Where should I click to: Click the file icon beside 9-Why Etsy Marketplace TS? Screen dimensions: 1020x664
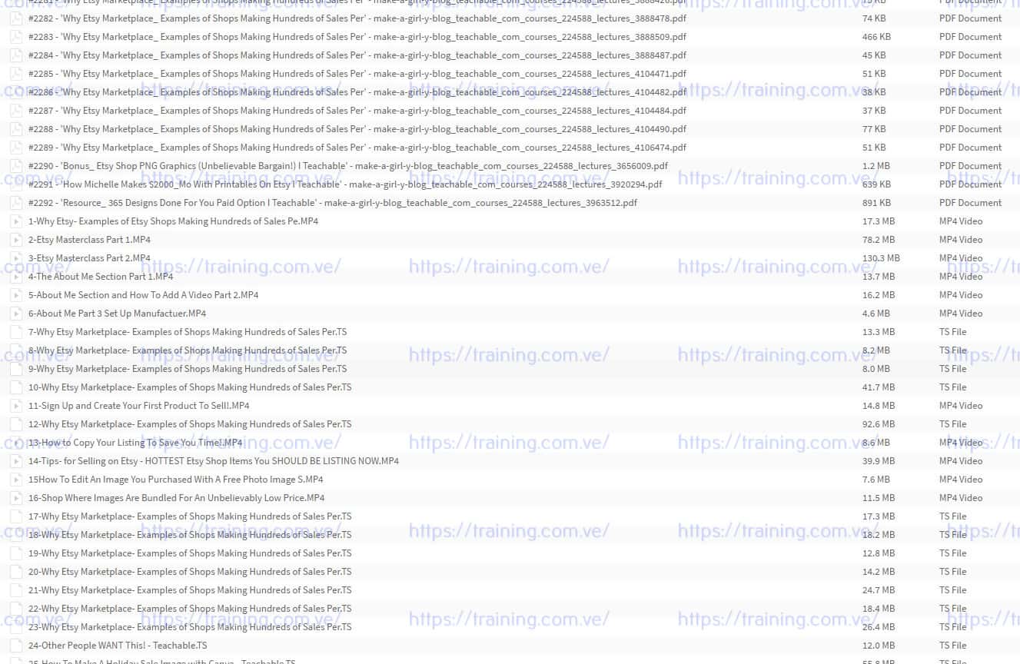pyautogui.click(x=15, y=369)
